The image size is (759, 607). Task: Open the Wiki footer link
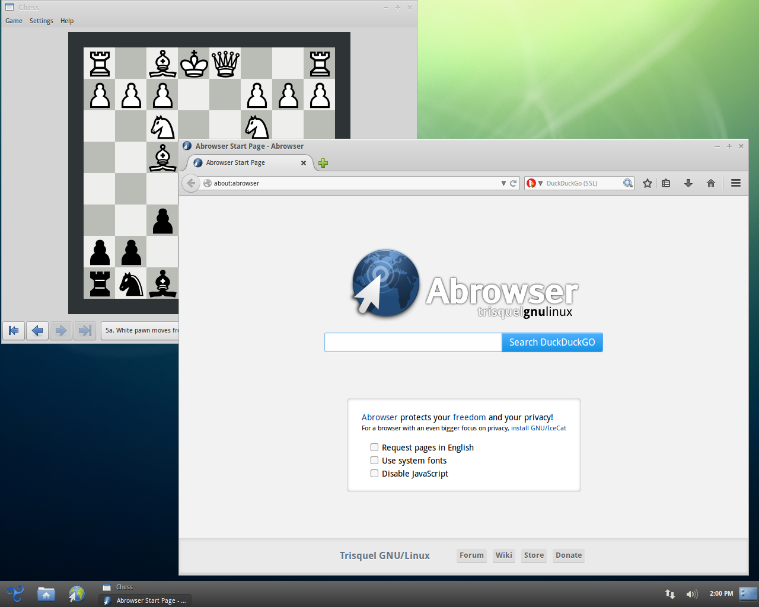click(504, 555)
